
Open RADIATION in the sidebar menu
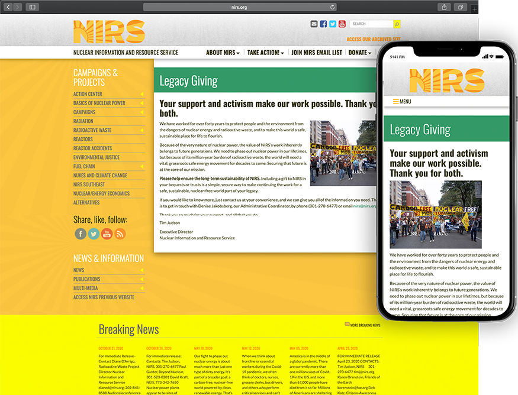(x=83, y=121)
